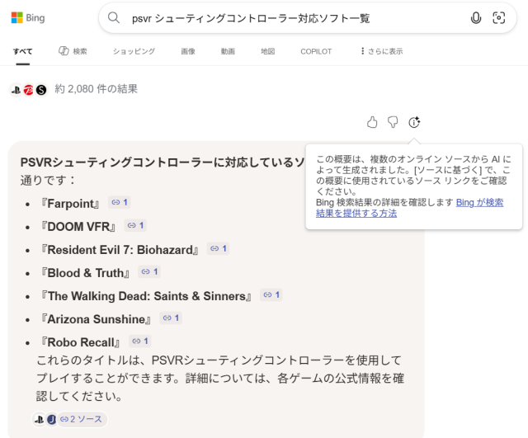Image resolution: width=528 pixels, height=438 pixels.
Task: Open the COPILOT tab
Action: tap(316, 51)
